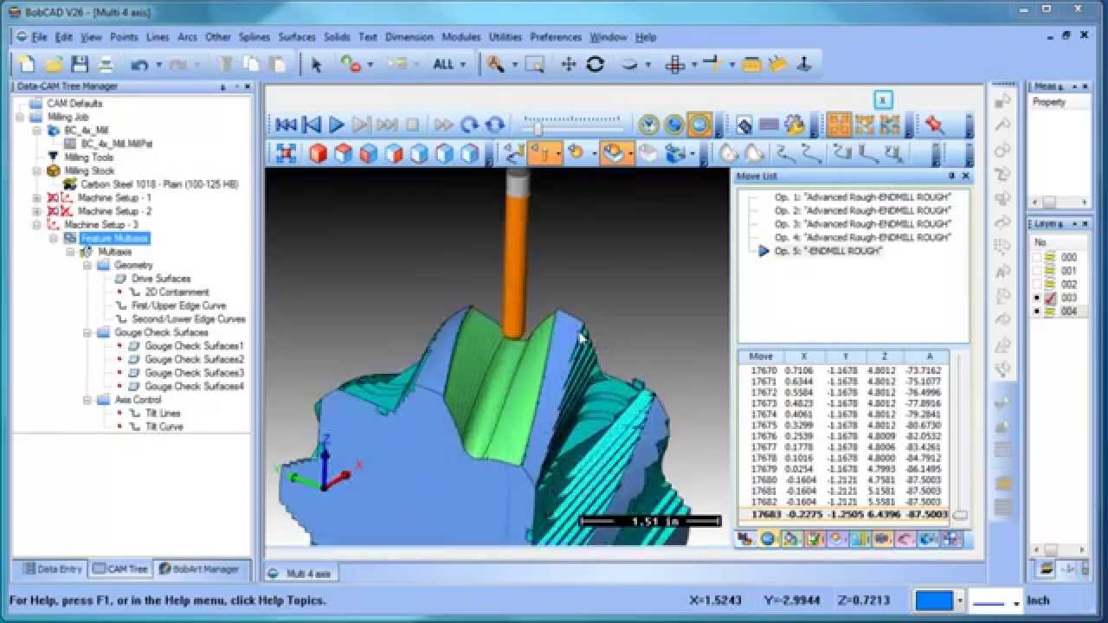This screenshot has height=623, width=1108.
Task: Select Tilt Curve tree item
Action: pos(164,427)
